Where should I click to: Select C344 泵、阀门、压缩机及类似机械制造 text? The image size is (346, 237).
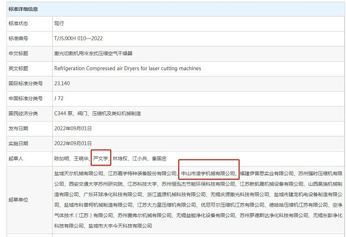(98, 114)
